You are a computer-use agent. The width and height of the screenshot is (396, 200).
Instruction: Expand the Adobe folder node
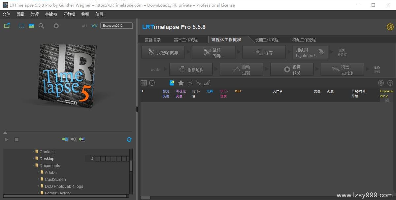pyautogui.click(x=39, y=172)
